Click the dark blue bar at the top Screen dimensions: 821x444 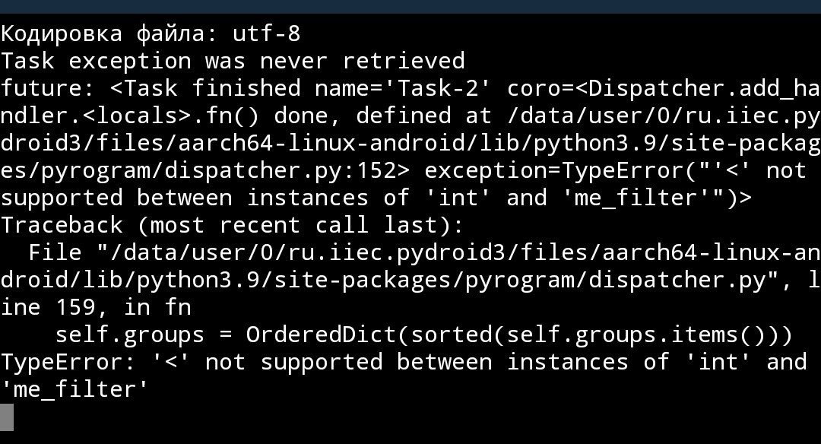pos(410,6)
